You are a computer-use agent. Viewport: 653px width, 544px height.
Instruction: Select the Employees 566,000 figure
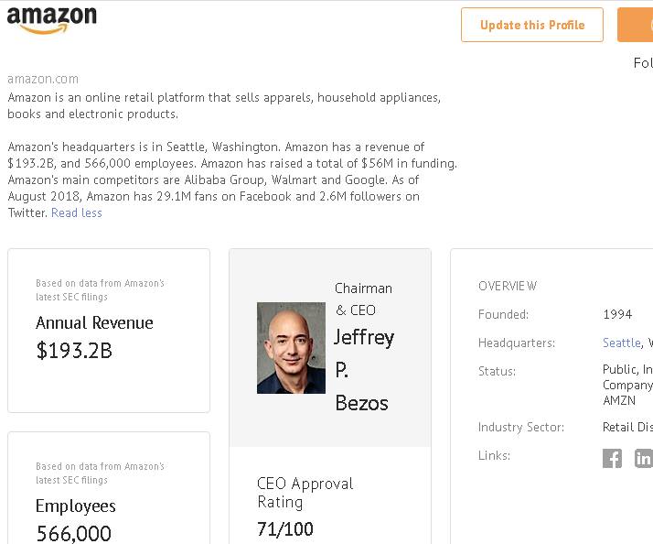(74, 533)
